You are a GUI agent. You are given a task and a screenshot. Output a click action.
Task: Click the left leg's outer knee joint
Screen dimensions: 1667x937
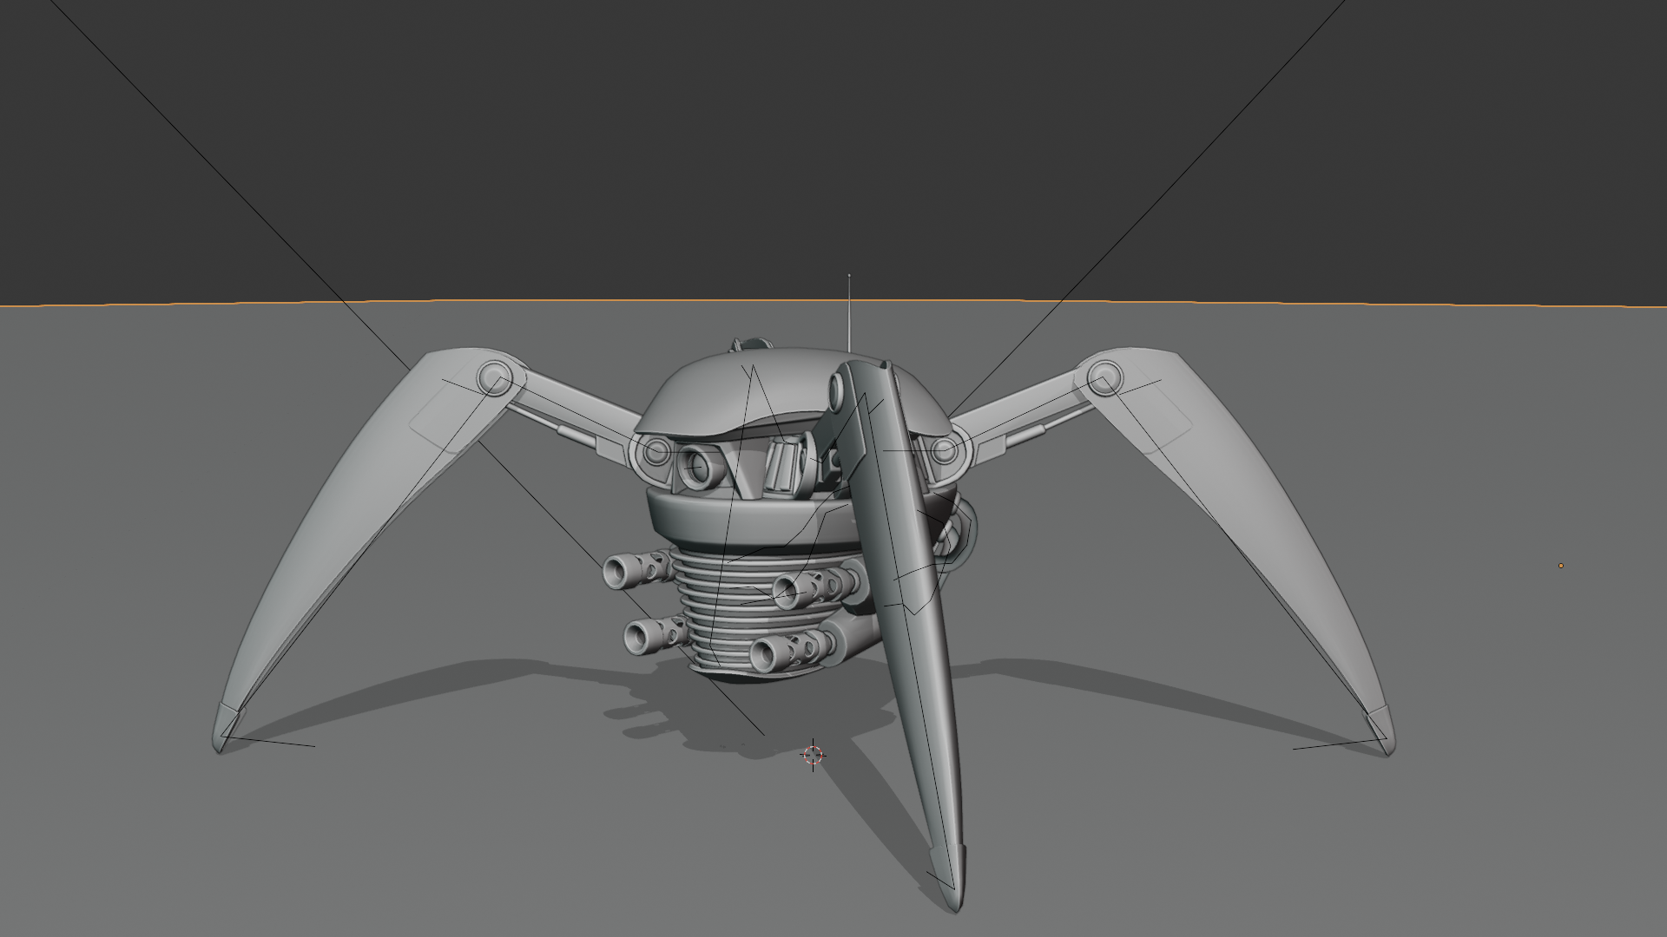[x=494, y=380]
